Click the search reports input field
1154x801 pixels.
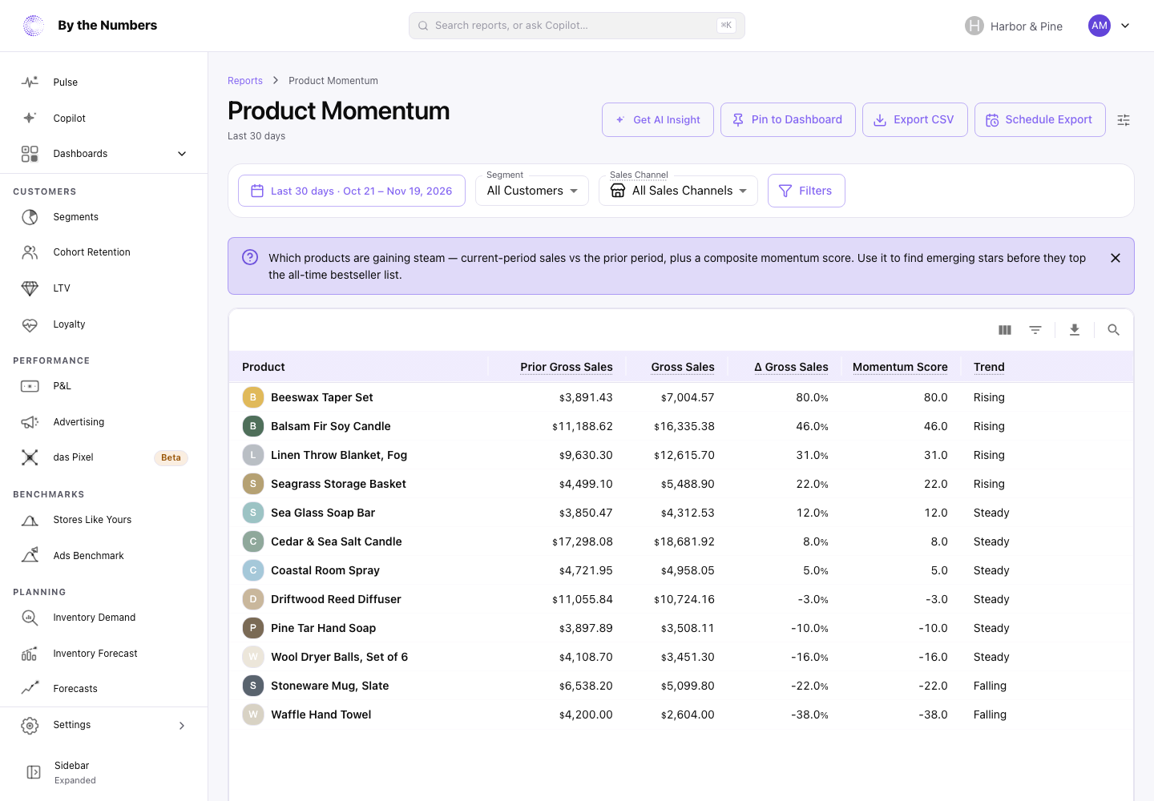577,26
